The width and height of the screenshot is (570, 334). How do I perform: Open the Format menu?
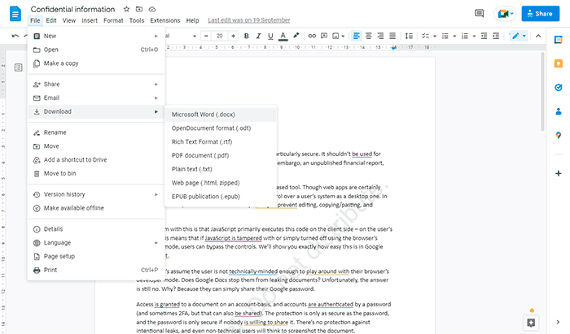coord(113,20)
